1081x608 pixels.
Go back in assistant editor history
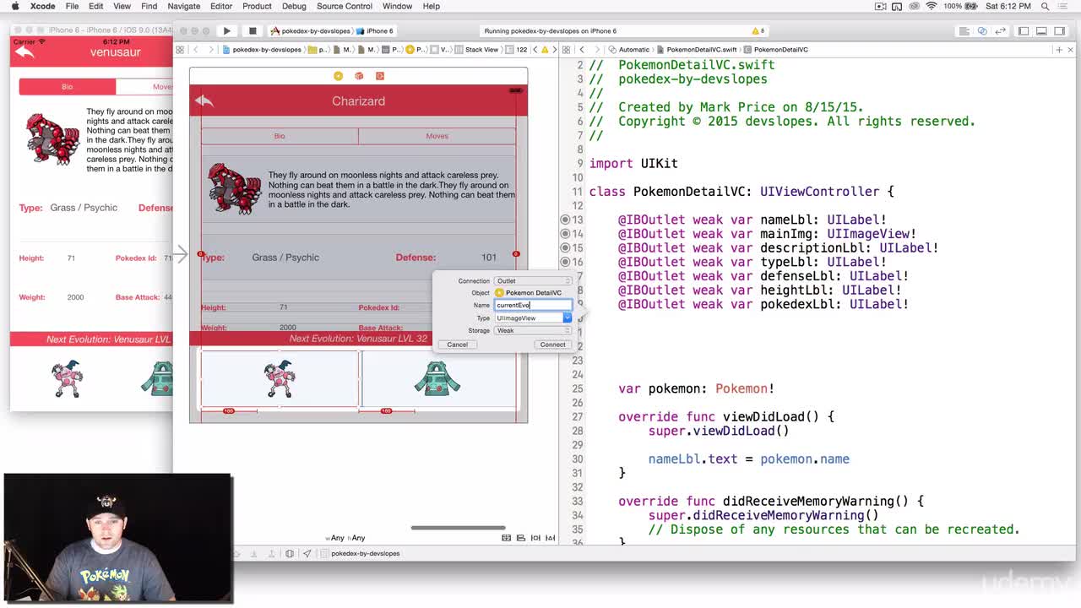(582, 50)
